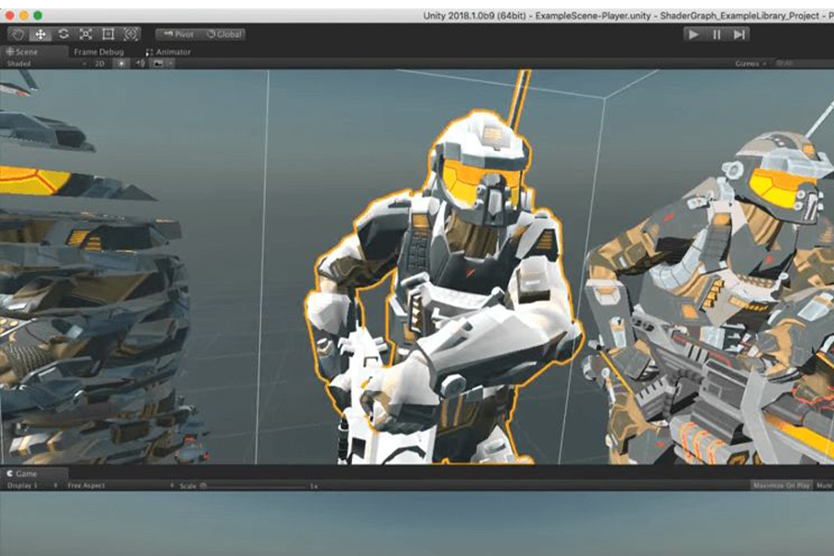This screenshot has width=834, height=556.
Task: Toggle the Pivot handle position button
Action: [178, 34]
